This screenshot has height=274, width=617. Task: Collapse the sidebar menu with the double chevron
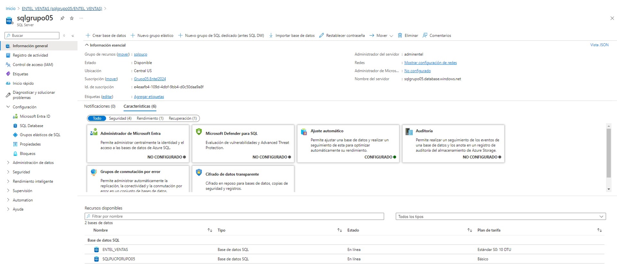[x=73, y=36]
